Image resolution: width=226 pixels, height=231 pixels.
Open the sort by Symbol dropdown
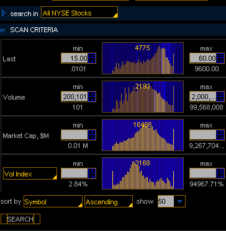[53, 201]
